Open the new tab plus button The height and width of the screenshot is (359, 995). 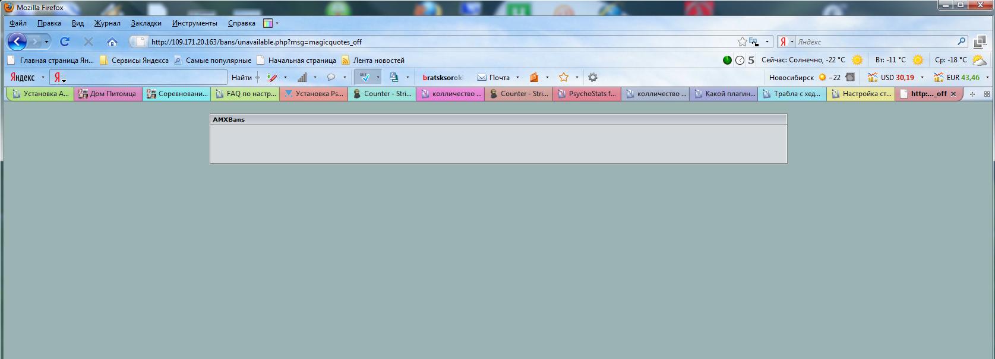point(972,94)
